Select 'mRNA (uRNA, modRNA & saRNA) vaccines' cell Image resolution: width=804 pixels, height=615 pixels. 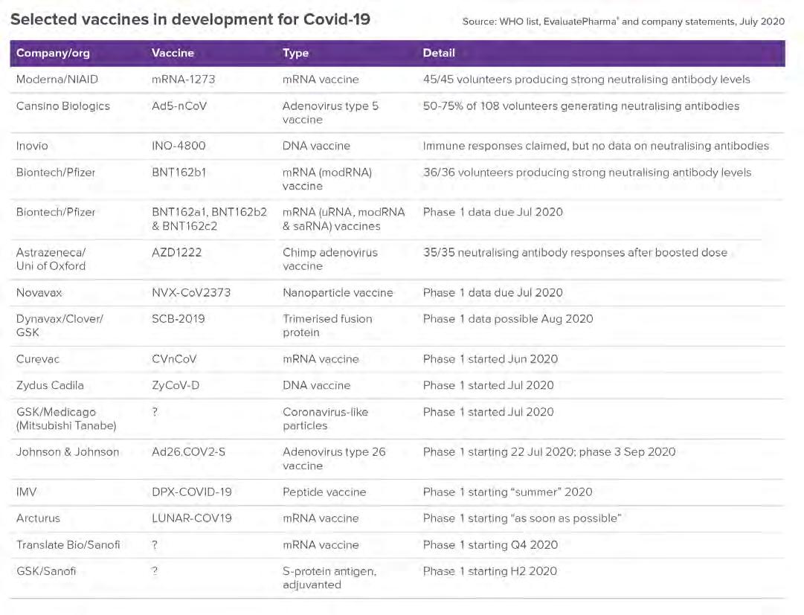[344, 219]
